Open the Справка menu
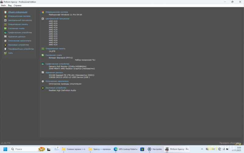244x153 pixels. pyautogui.click(x=18, y=6)
